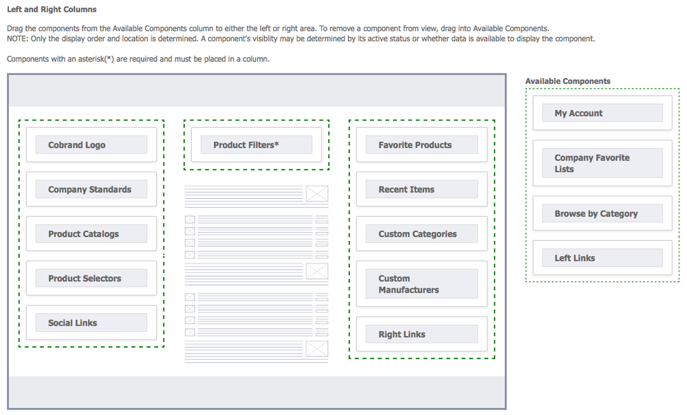Click the Custom Categories component box
The image size is (687, 415).
(x=421, y=234)
